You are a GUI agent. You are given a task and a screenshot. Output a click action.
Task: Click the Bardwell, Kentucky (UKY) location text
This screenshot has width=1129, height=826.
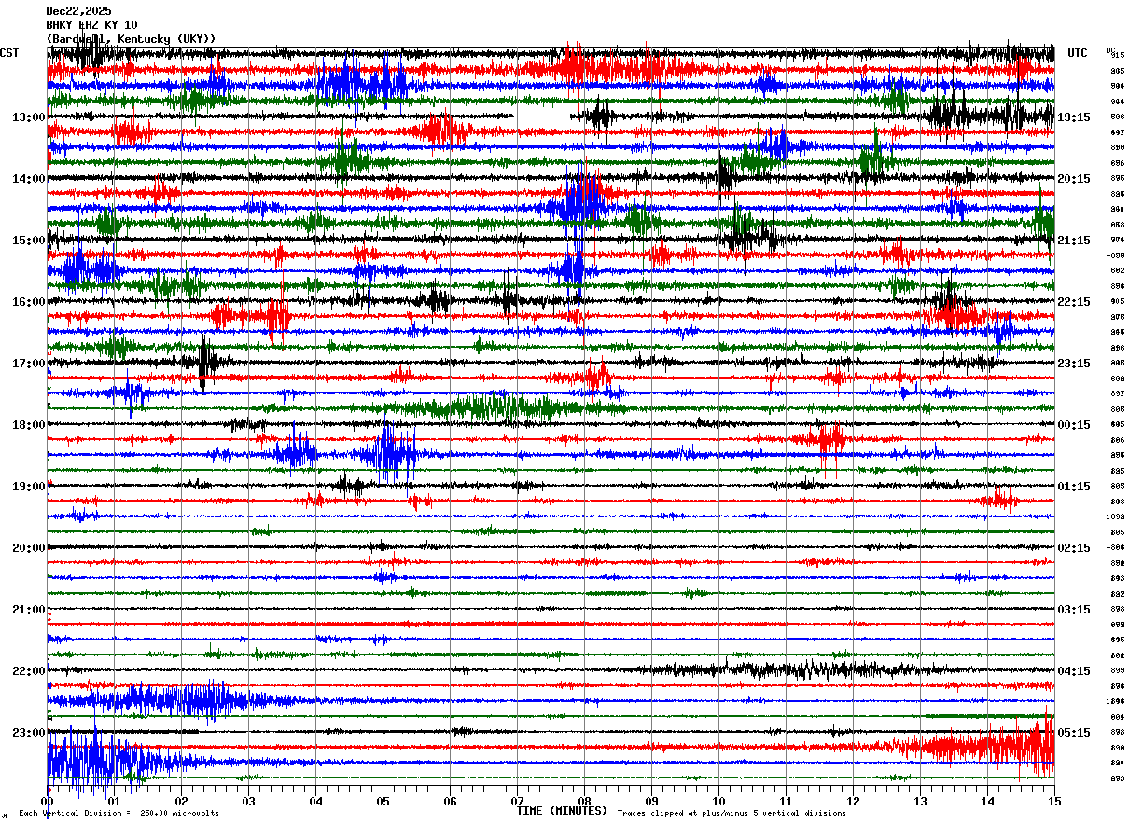(x=131, y=39)
